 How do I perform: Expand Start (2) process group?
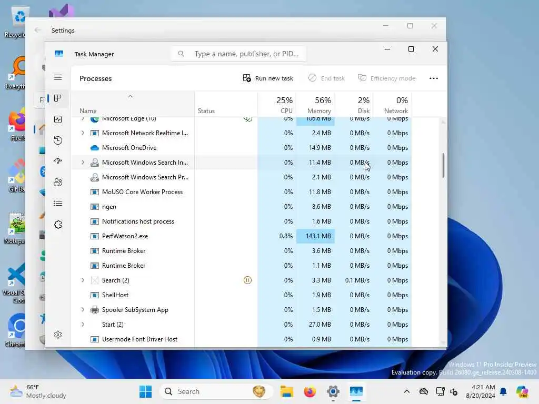coord(83,325)
